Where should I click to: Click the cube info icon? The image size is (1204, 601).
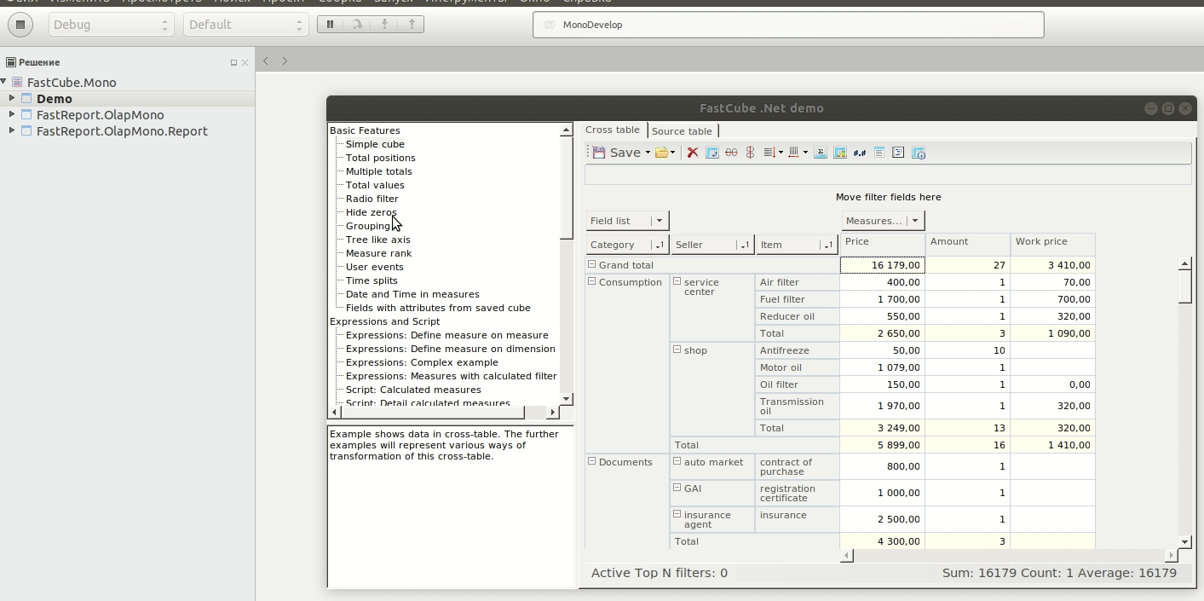[919, 153]
